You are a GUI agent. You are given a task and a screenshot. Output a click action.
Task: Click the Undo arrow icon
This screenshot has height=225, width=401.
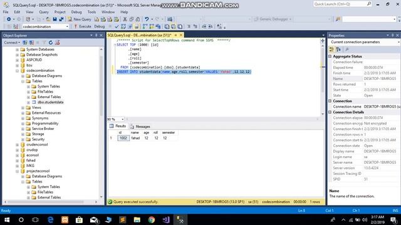147,19
